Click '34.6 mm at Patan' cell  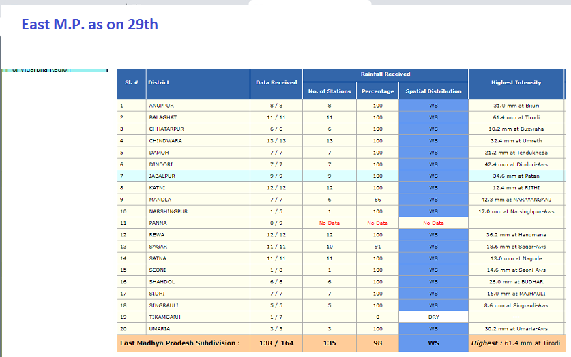(x=516, y=176)
